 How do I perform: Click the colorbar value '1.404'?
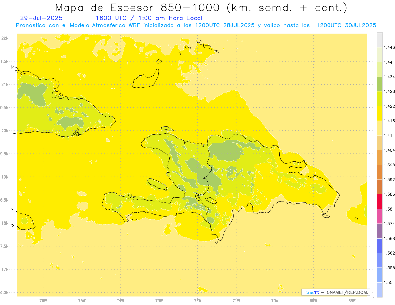pyautogui.click(x=390, y=150)
